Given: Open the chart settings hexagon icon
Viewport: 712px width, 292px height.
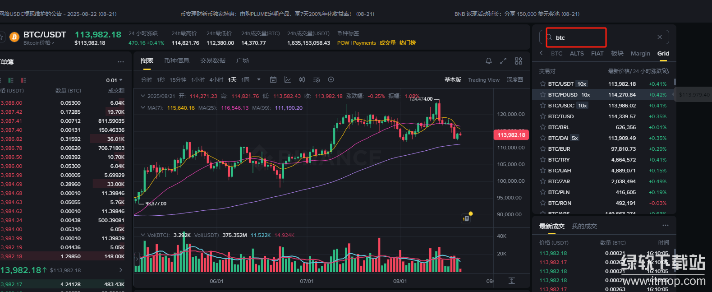Looking at the screenshot, I should pyautogui.click(x=331, y=80).
